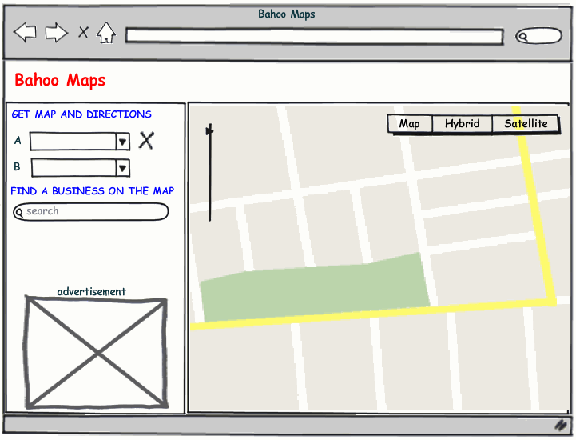Go back with the browser back arrow

pos(25,32)
